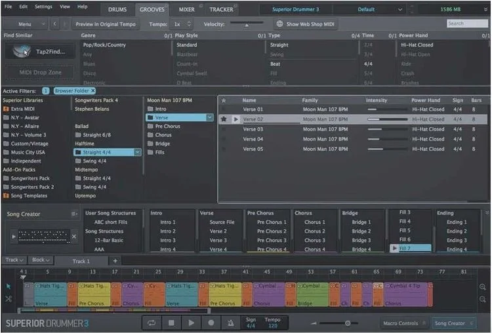
Task: Click the Verse 02 intensity bar
Action: click(387, 119)
